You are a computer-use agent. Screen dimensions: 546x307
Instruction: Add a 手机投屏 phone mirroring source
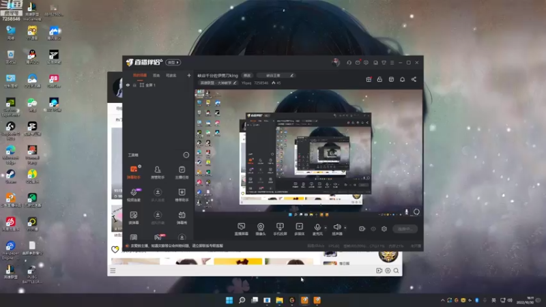point(280,229)
